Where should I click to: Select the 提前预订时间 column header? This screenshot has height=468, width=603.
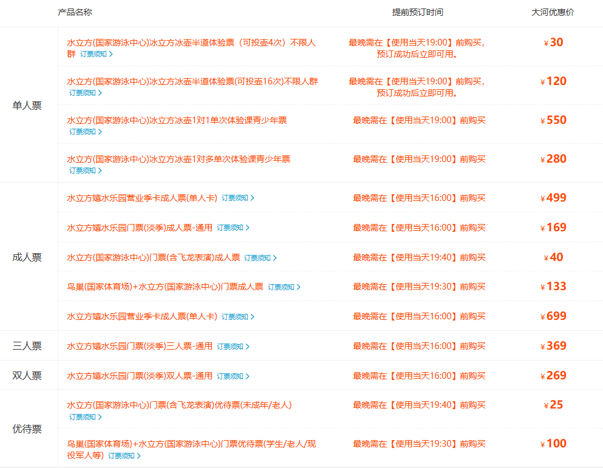coord(418,12)
